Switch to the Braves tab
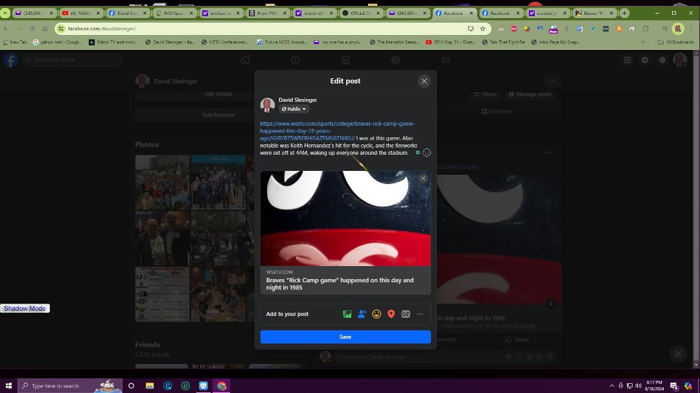This screenshot has height=393, width=700. coord(594,13)
